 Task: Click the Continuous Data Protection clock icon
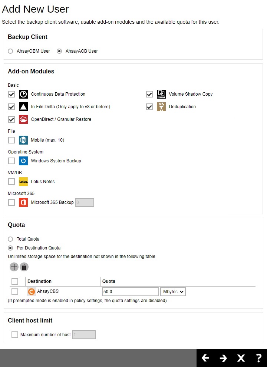[x=23, y=94]
